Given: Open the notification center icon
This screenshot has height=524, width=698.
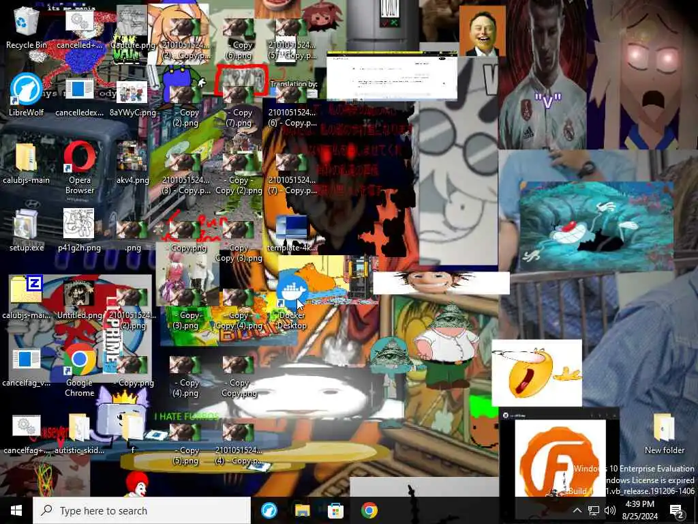Looking at the screenshot, I should pyautogui.click(x=677, y=510).
